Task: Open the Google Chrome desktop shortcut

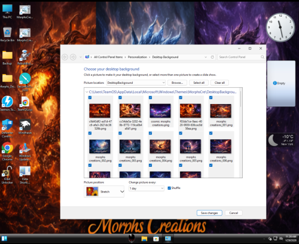Action: point(7,151)
